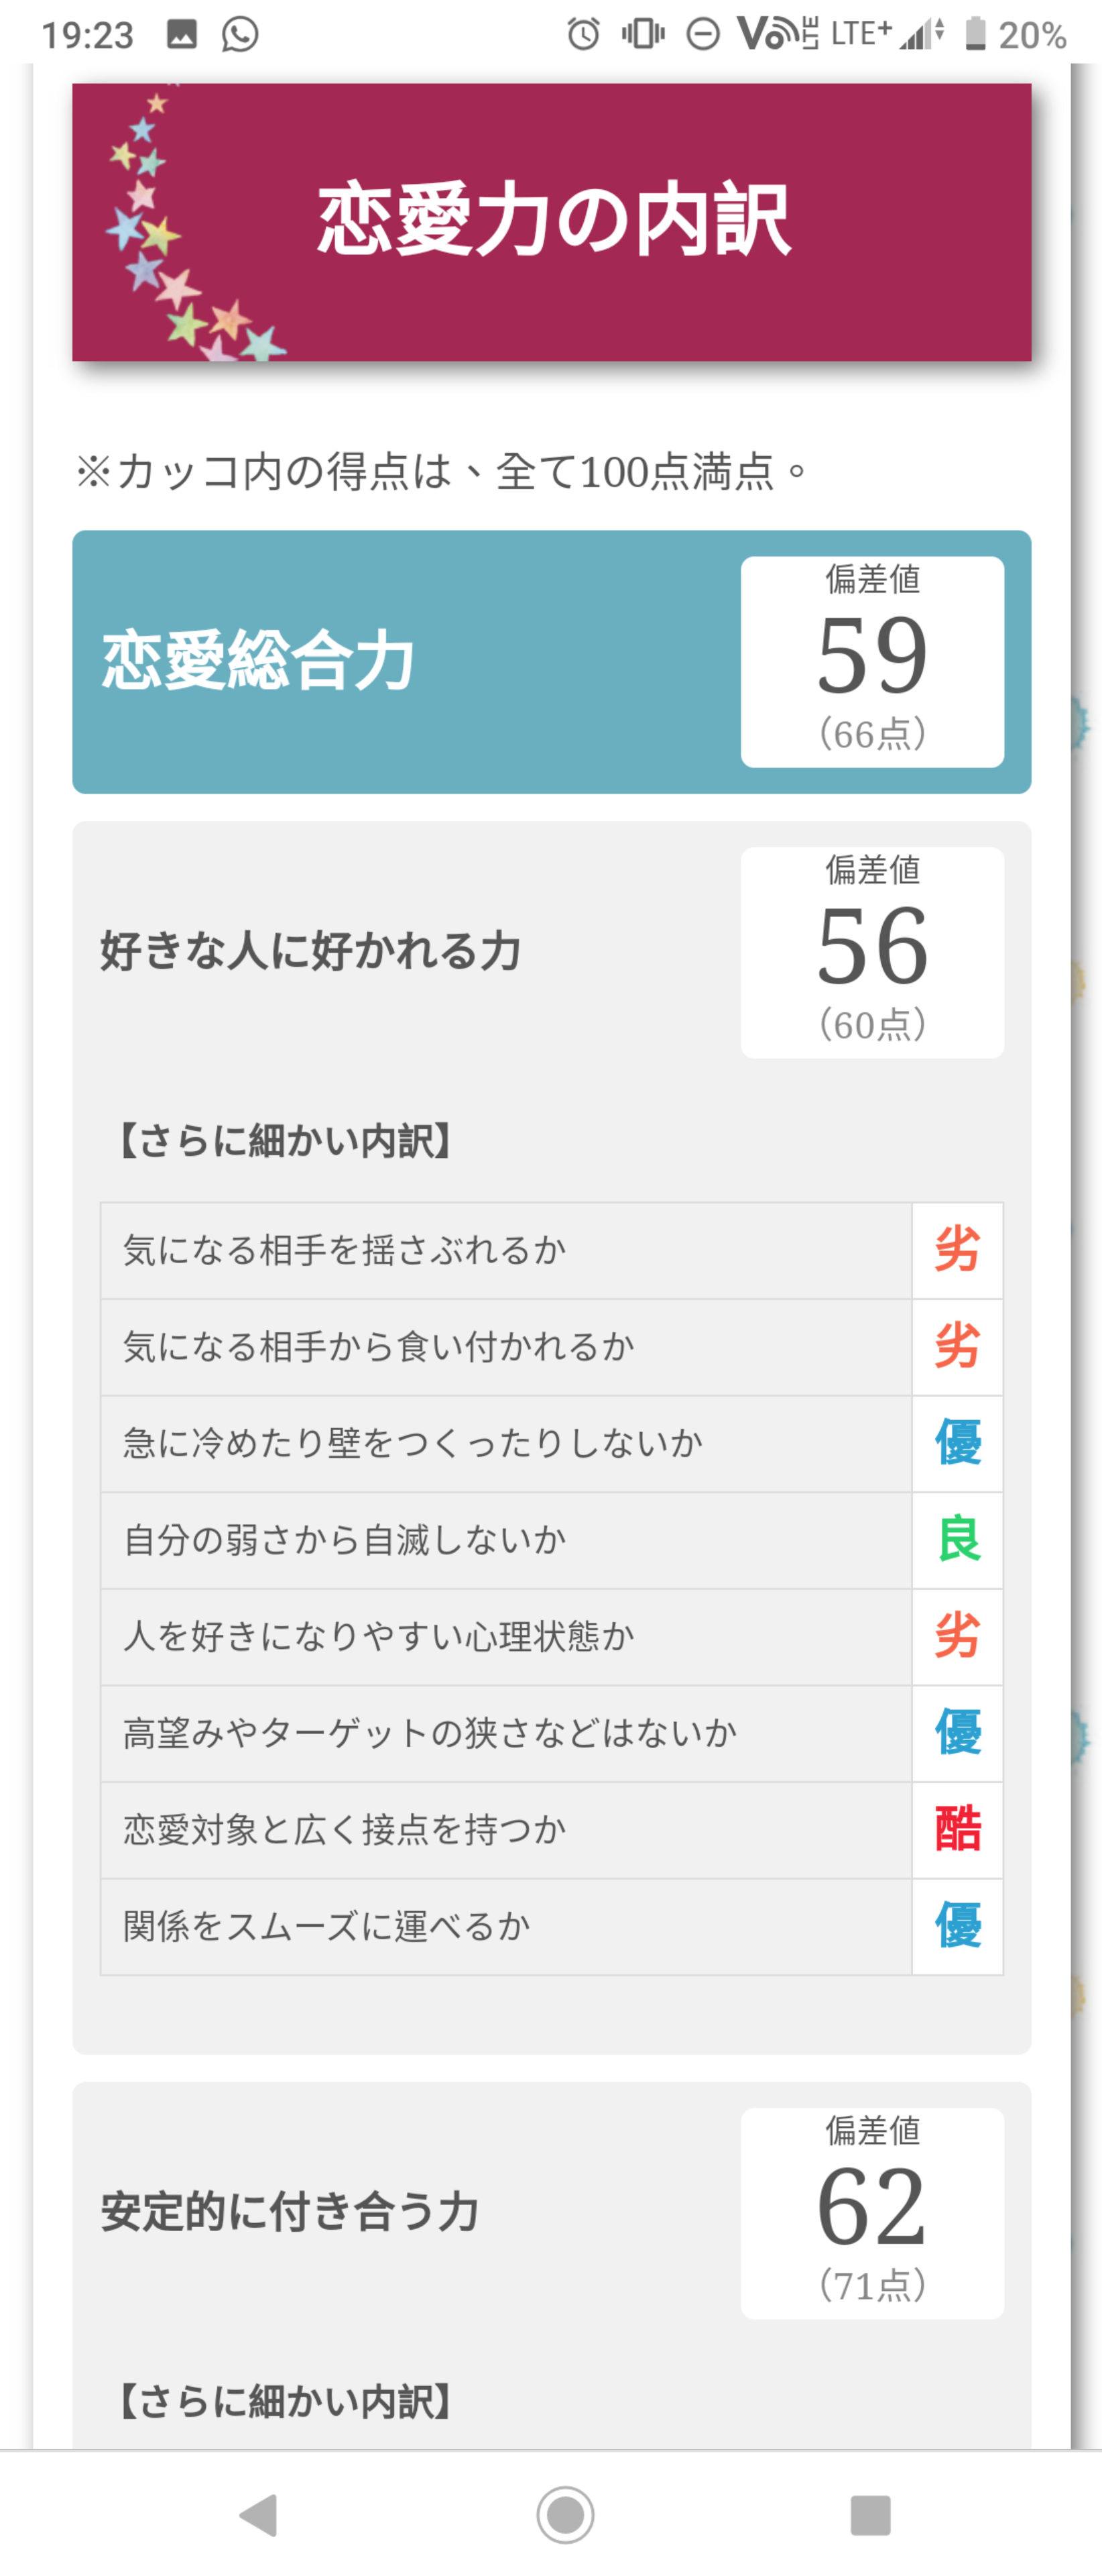Tap the Android back navigation button

tap(259, 2514)
